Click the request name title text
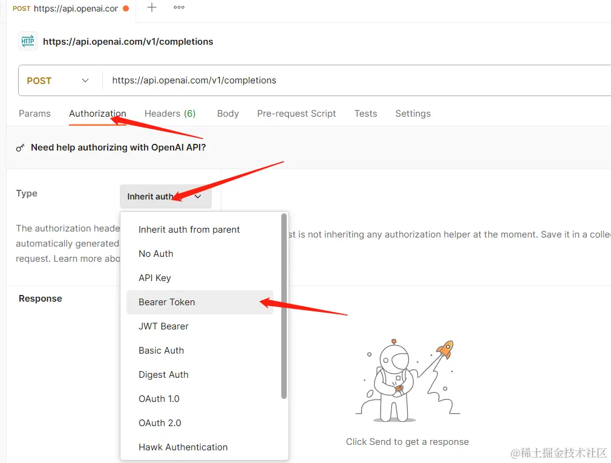This screenshot has width=611, height=463. coord(128,42)
